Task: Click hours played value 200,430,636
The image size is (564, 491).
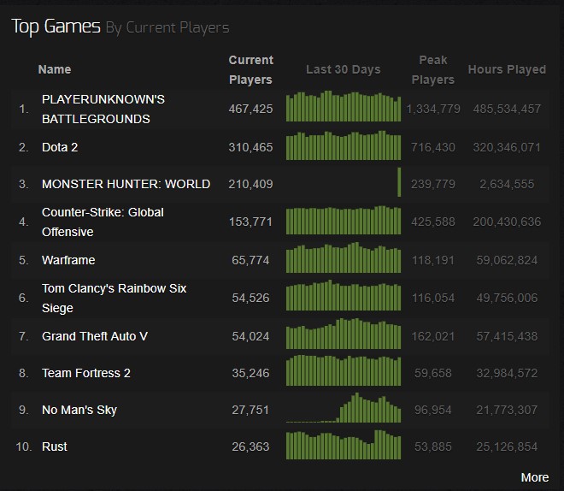Action: click(507, 222)
